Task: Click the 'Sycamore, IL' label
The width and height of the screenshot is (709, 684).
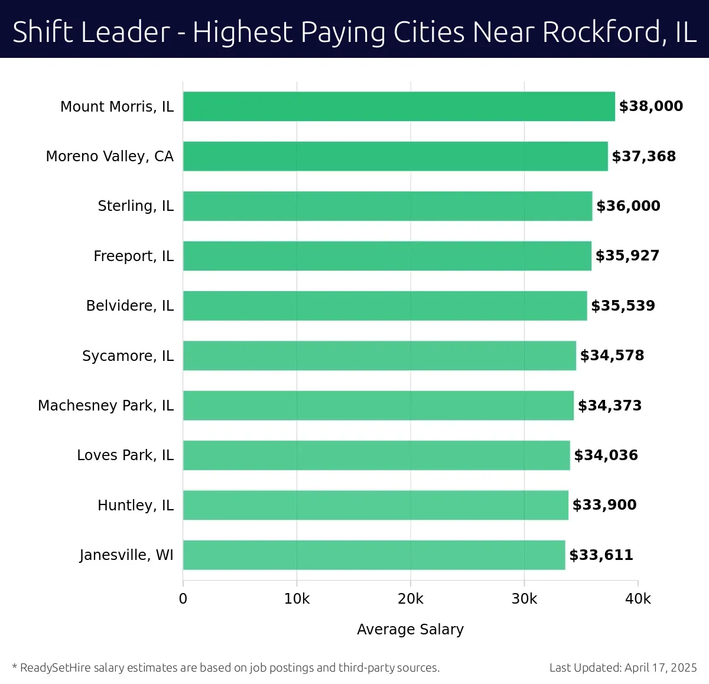Action: pyautogui.click(x=128, y=356)
